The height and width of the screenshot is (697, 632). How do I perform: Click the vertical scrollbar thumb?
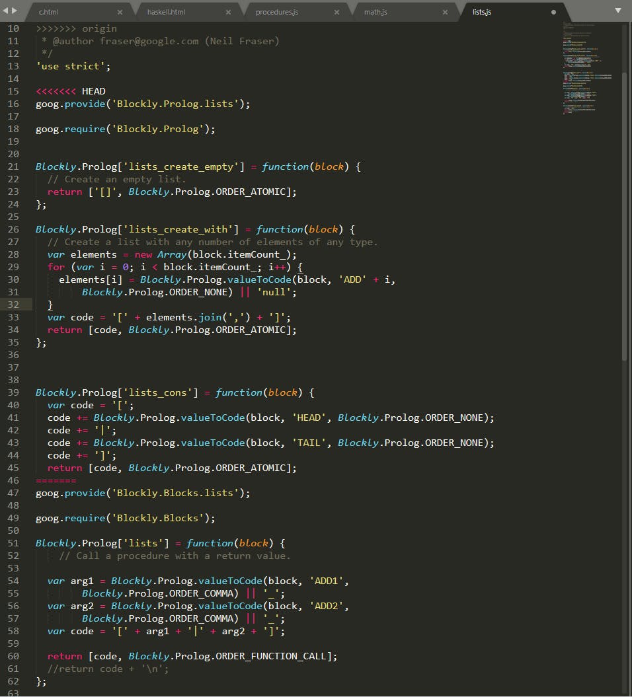pos(624,215)
